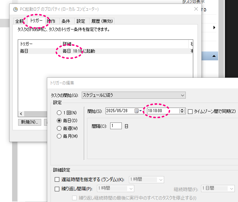The image size is (238, 202).
Task: Enable タイムゾーン間で同期 checkbox
Action: click(190, 111)
